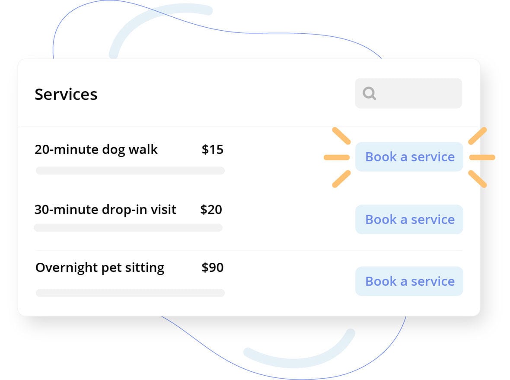Focus the search input field
The image size is (510, 380).
click(x=415, y=93)
